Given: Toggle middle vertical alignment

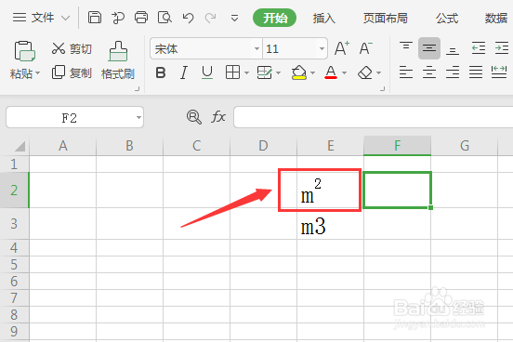Looking at the screenshot, I should pyautogui.click(x=429, y=48).
